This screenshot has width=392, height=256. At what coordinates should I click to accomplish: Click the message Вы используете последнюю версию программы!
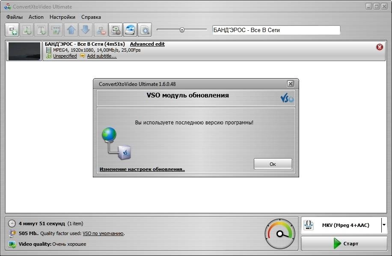coord(194,122)
